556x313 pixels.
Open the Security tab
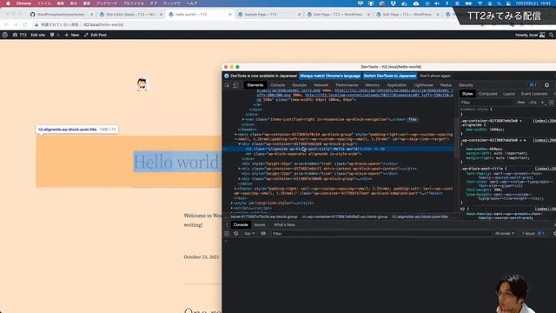[466, 85]
